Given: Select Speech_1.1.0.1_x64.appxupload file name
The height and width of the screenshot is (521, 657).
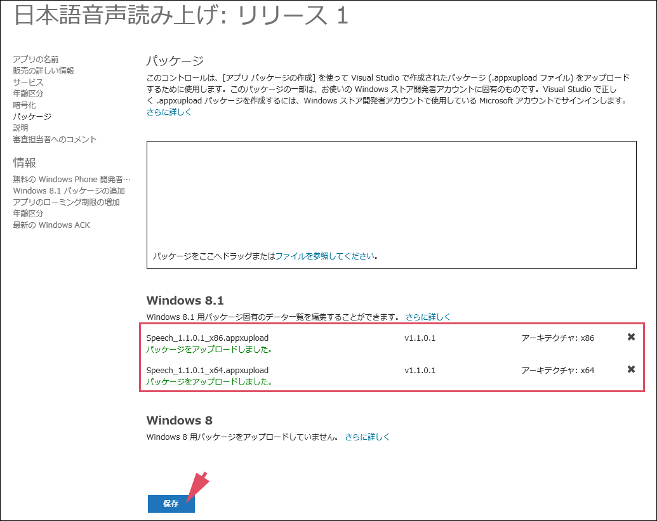Looking at the screenshot, I should coord(208,370).
